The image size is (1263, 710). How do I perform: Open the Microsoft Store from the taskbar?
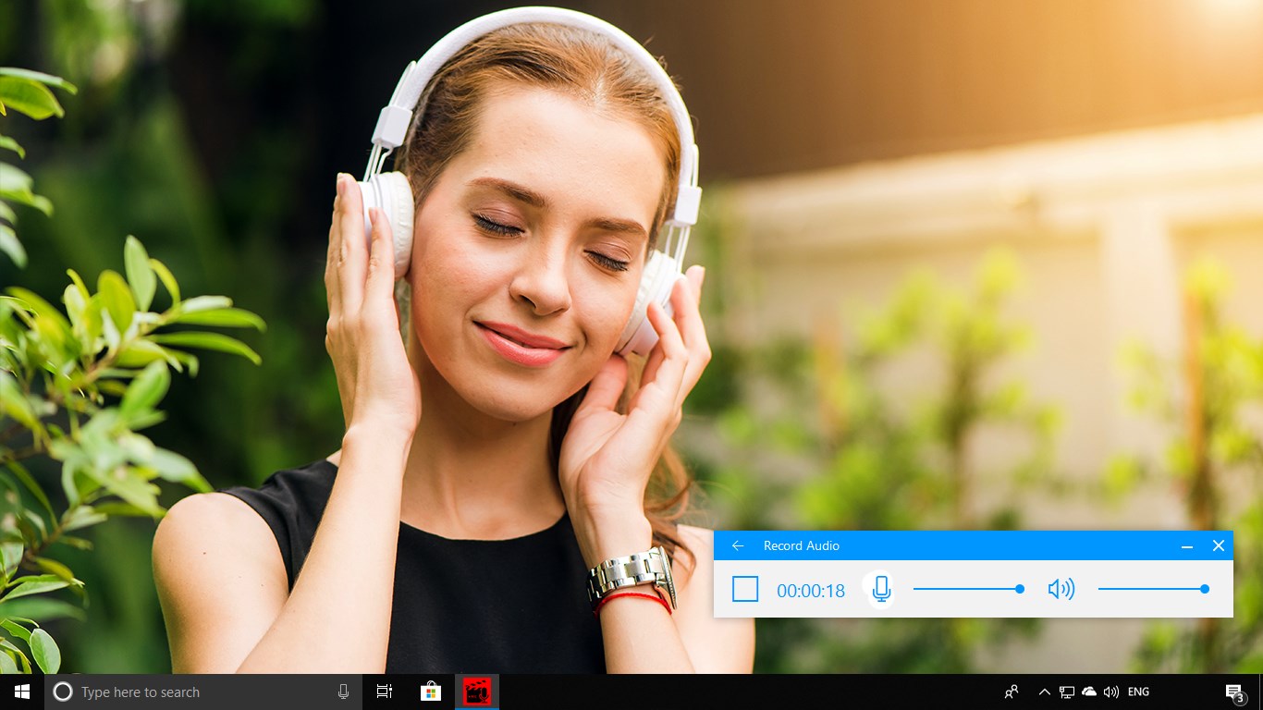pos(430,692)
